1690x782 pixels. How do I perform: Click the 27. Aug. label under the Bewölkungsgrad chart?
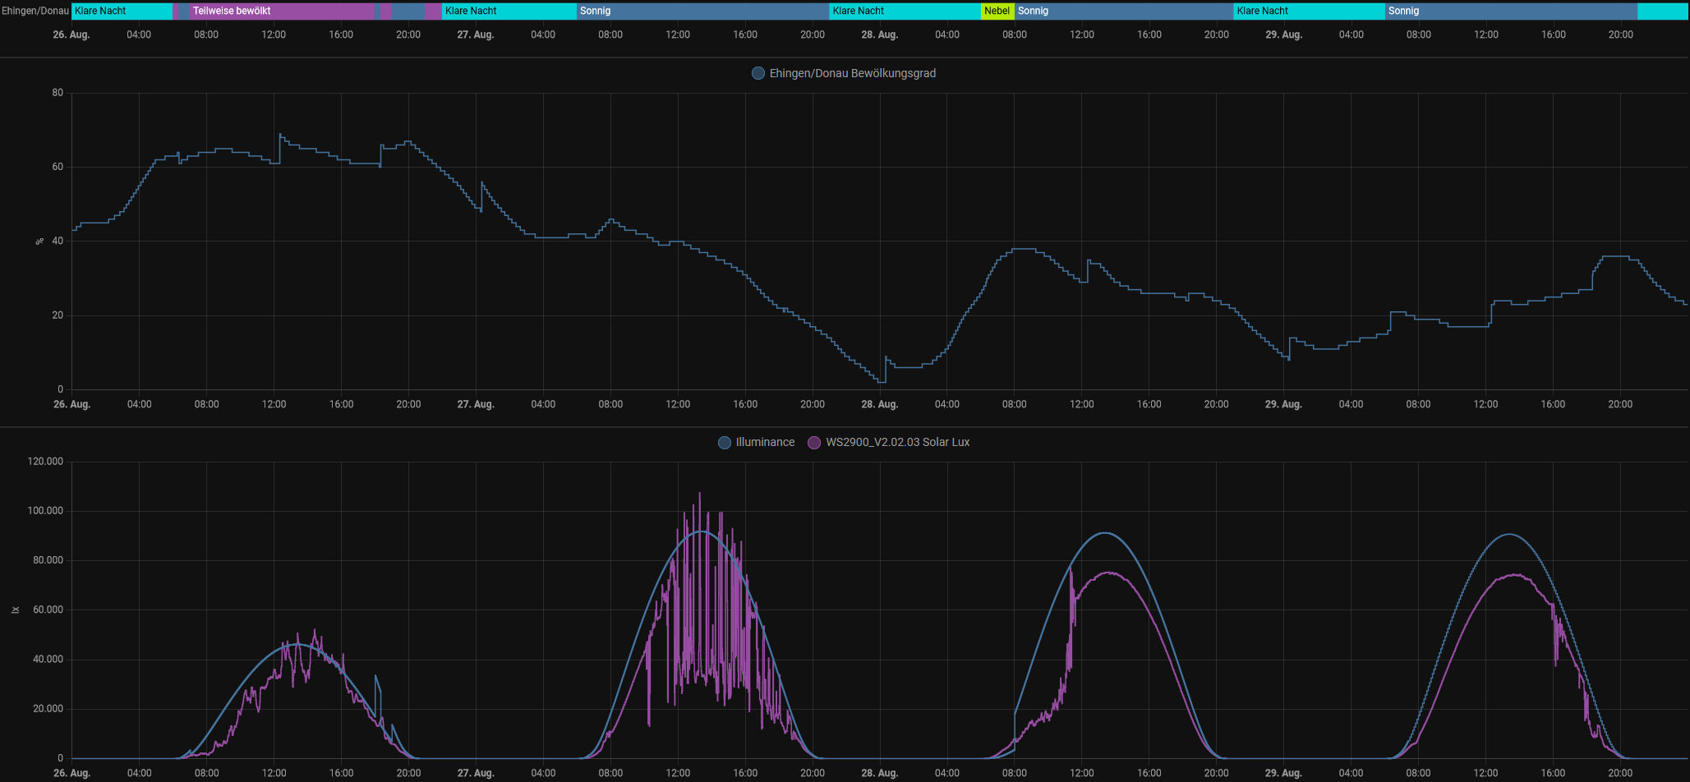point(476,404)
